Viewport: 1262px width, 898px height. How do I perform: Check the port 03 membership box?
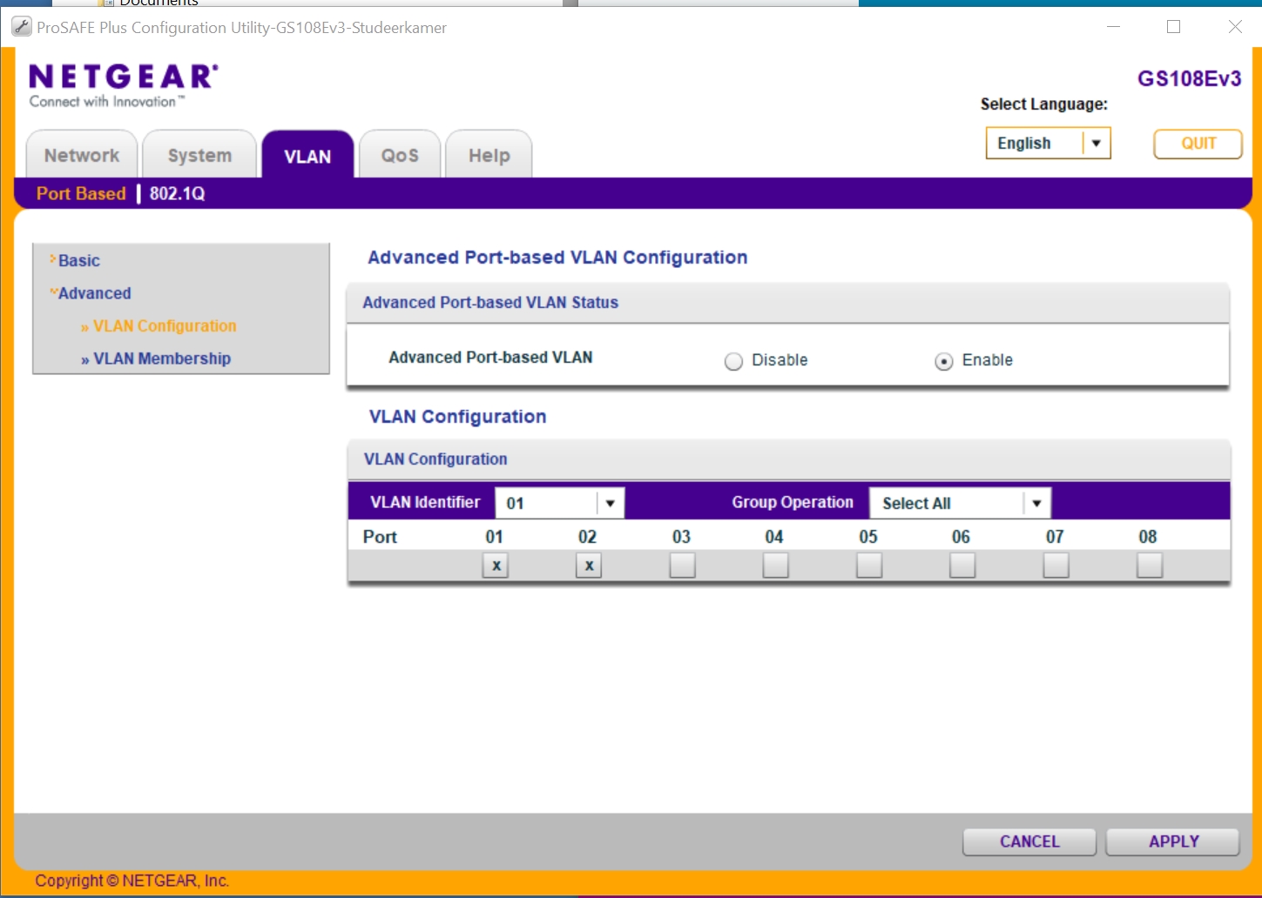tap(682, 566)
